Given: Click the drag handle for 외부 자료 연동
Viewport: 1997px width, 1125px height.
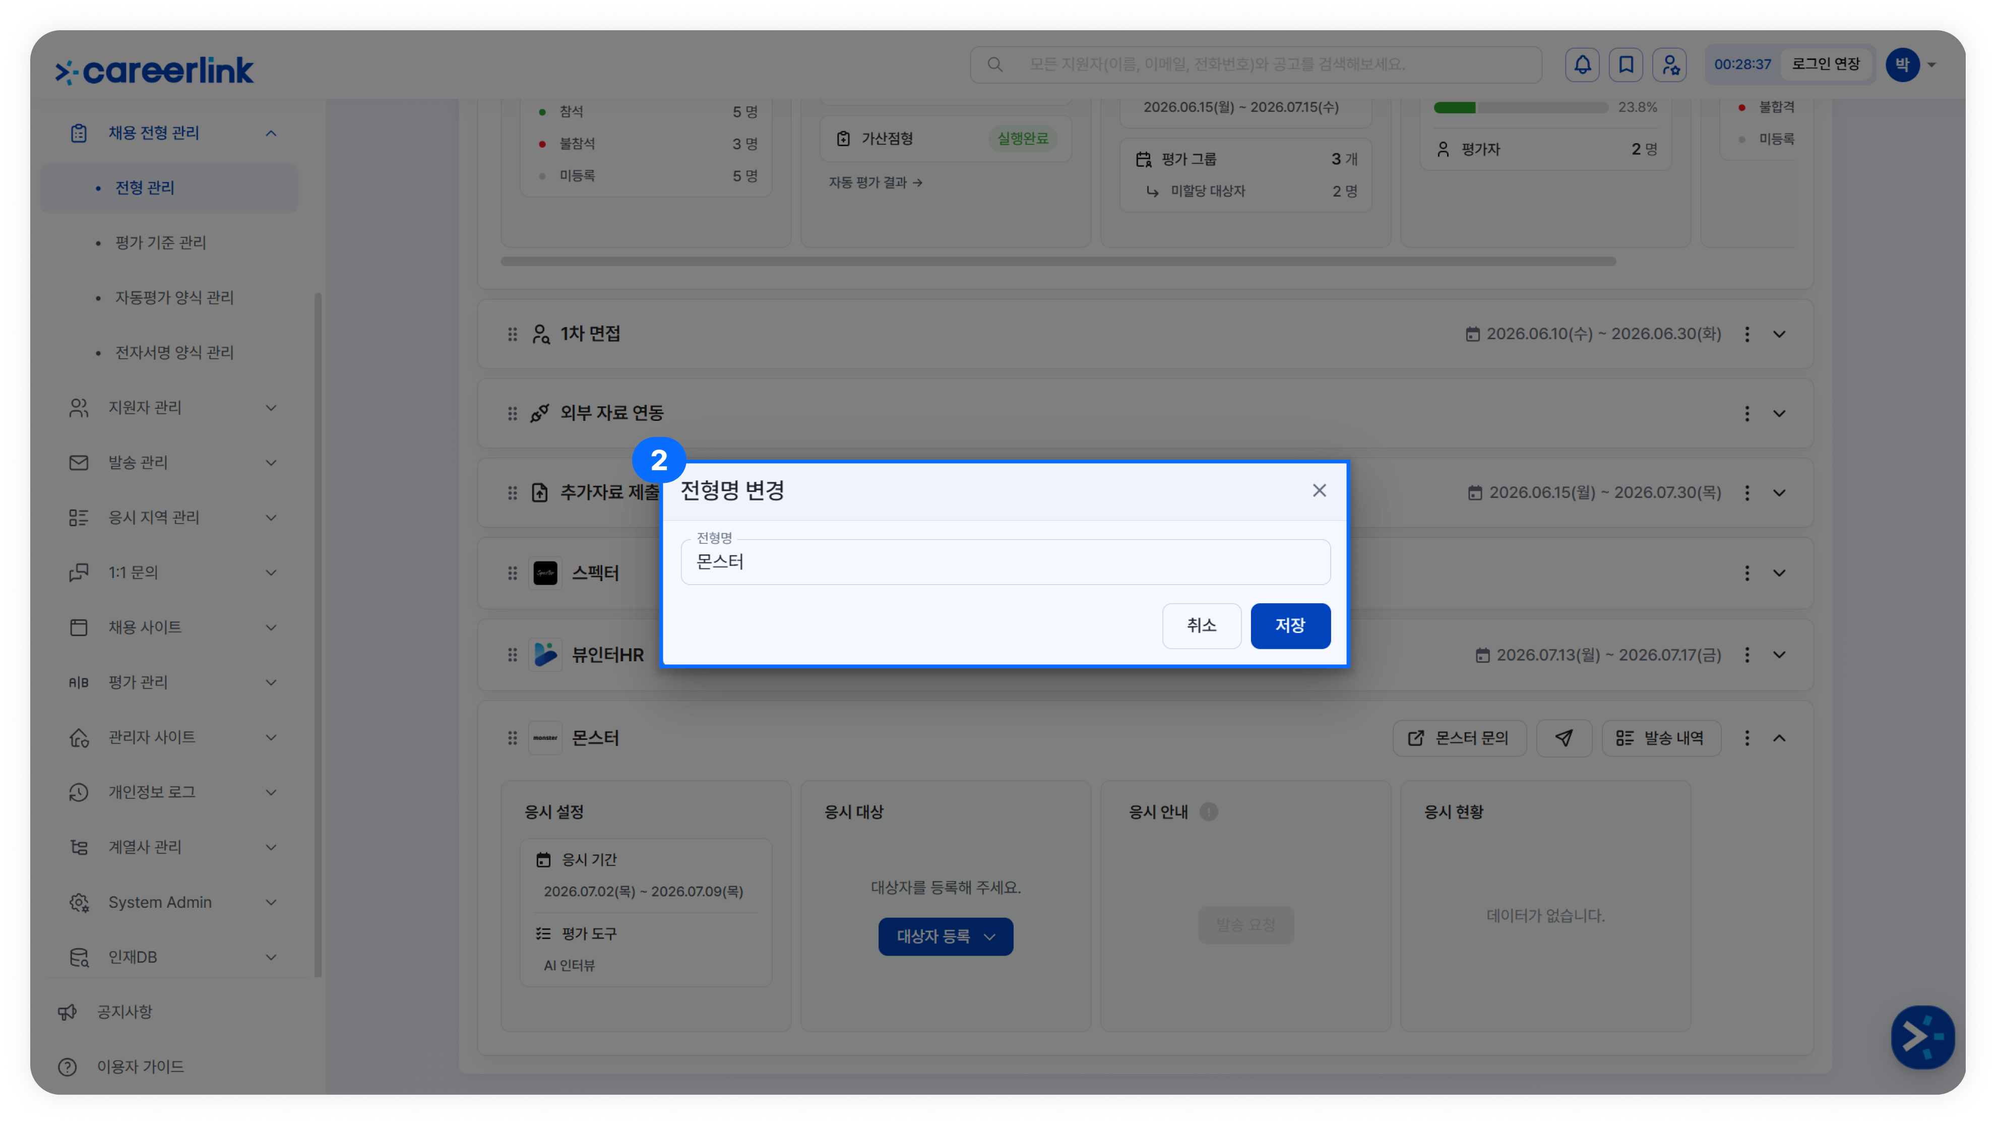Looking at the screenshot, I should click(x=513, y=413).
